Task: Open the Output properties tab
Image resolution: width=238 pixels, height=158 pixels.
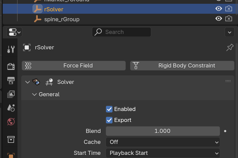Action: (x=11, y=81)
